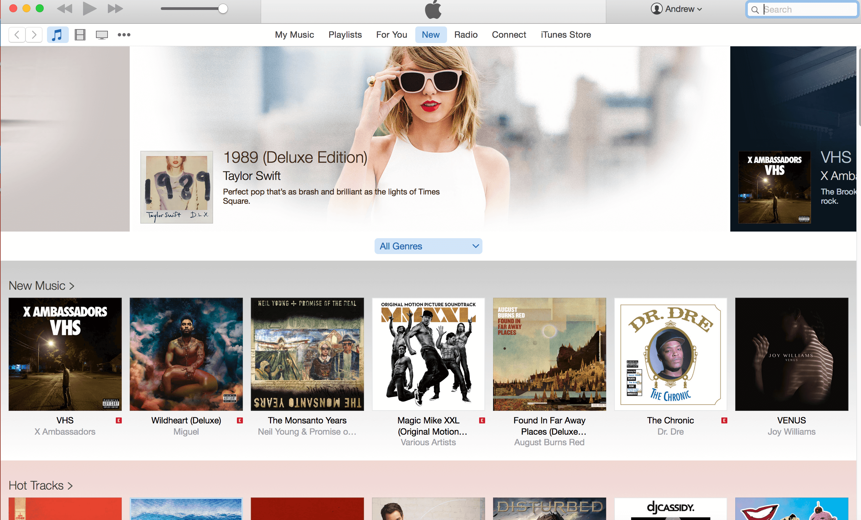Click the Found In Far Away Places title

click(x=549, y=426)
